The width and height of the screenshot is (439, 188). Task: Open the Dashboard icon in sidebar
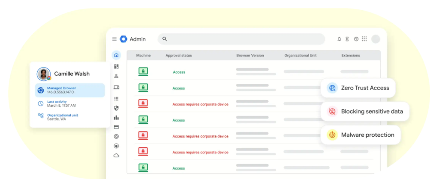pos(117,66)
